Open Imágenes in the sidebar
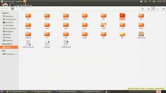166x93 pixels. (x=9, y=32)
